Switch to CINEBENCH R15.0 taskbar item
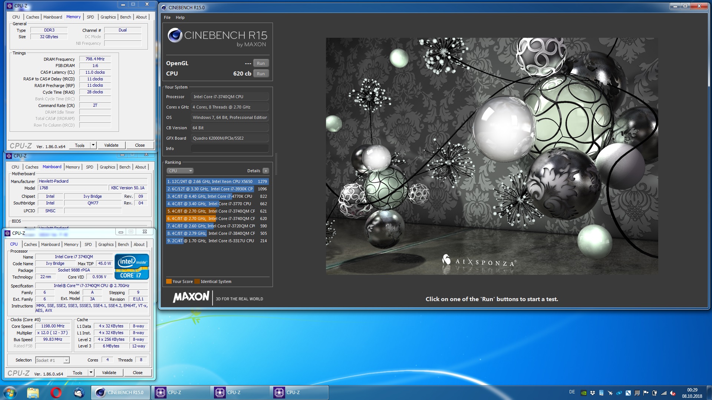The height and width of the screenshot is (400, 712). [121, 393]
